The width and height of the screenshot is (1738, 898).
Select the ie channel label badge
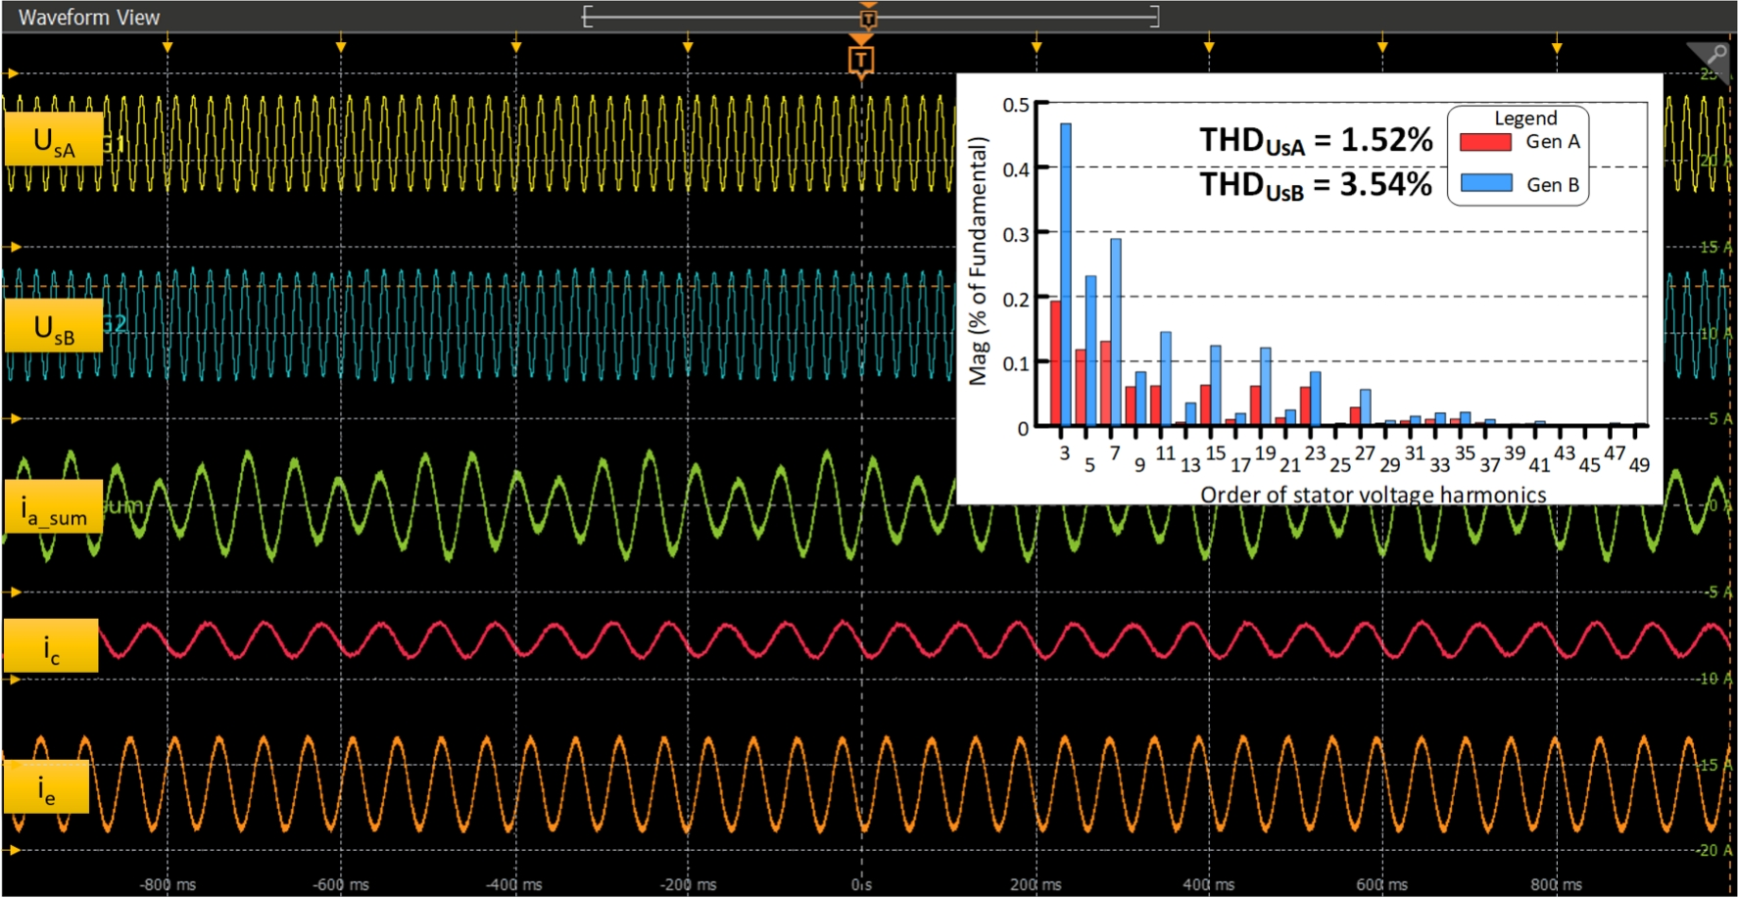pyautogui.click(x=46, y=787)
